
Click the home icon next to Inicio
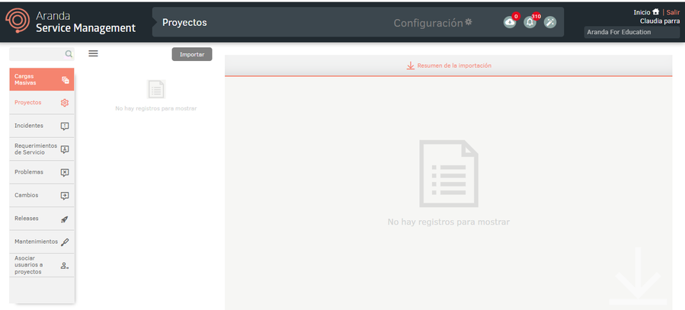pos(655,12)
